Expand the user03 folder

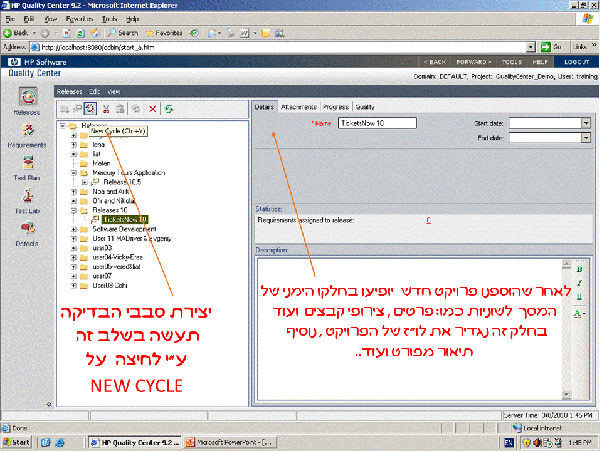pyautogui.click(x=74, y=248)
